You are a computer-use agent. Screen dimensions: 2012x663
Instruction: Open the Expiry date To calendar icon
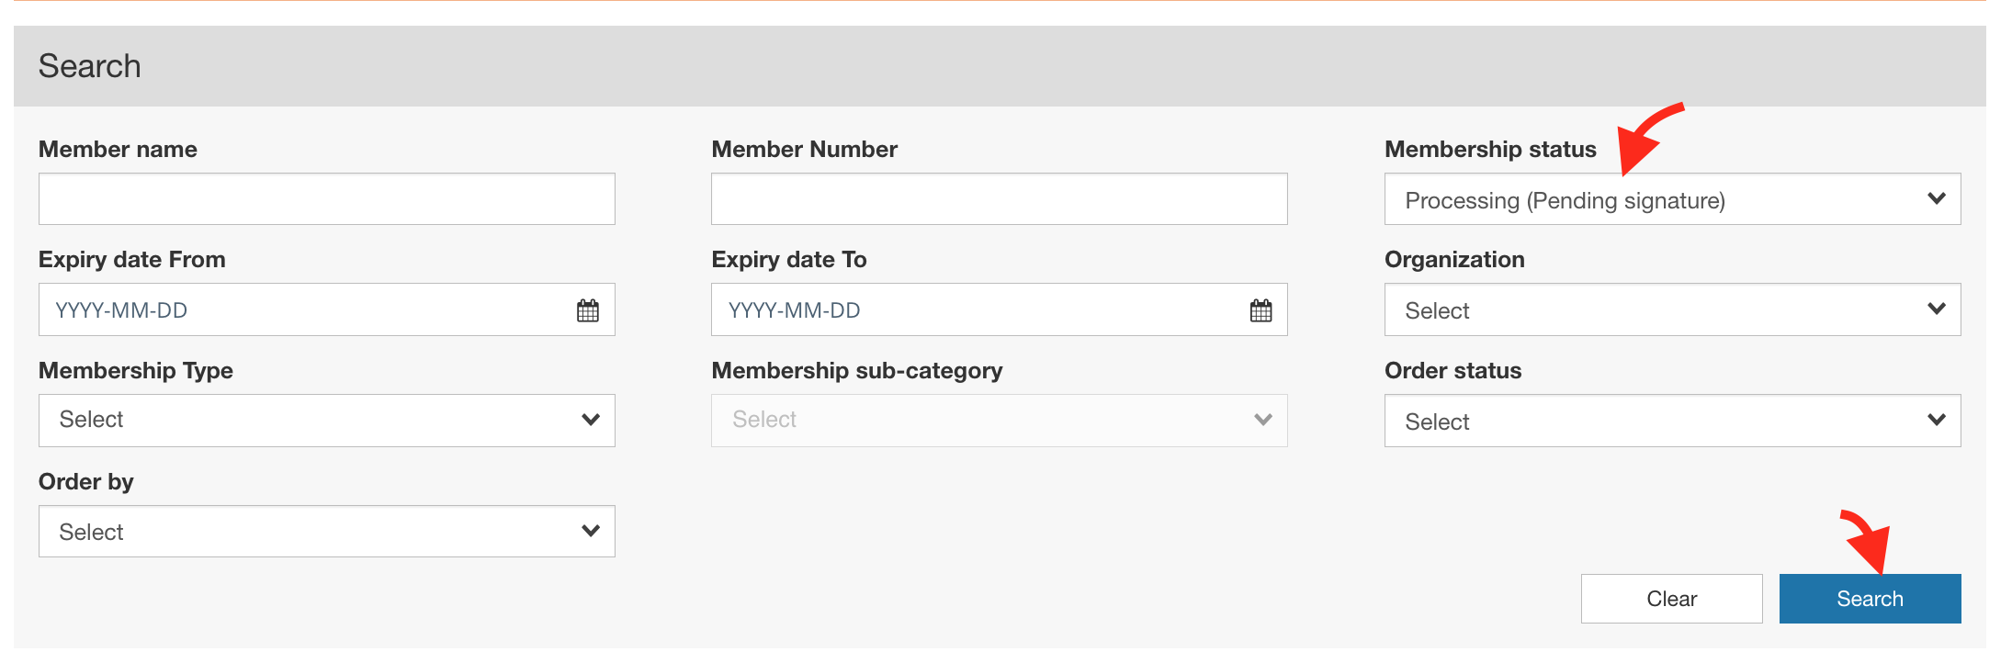tap(1261, 310)
